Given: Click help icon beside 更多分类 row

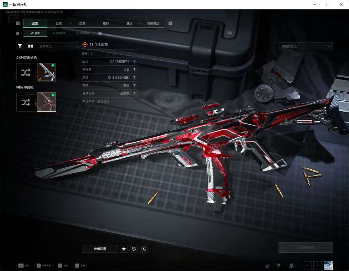Looking at the screenshot, I should 134,93.
